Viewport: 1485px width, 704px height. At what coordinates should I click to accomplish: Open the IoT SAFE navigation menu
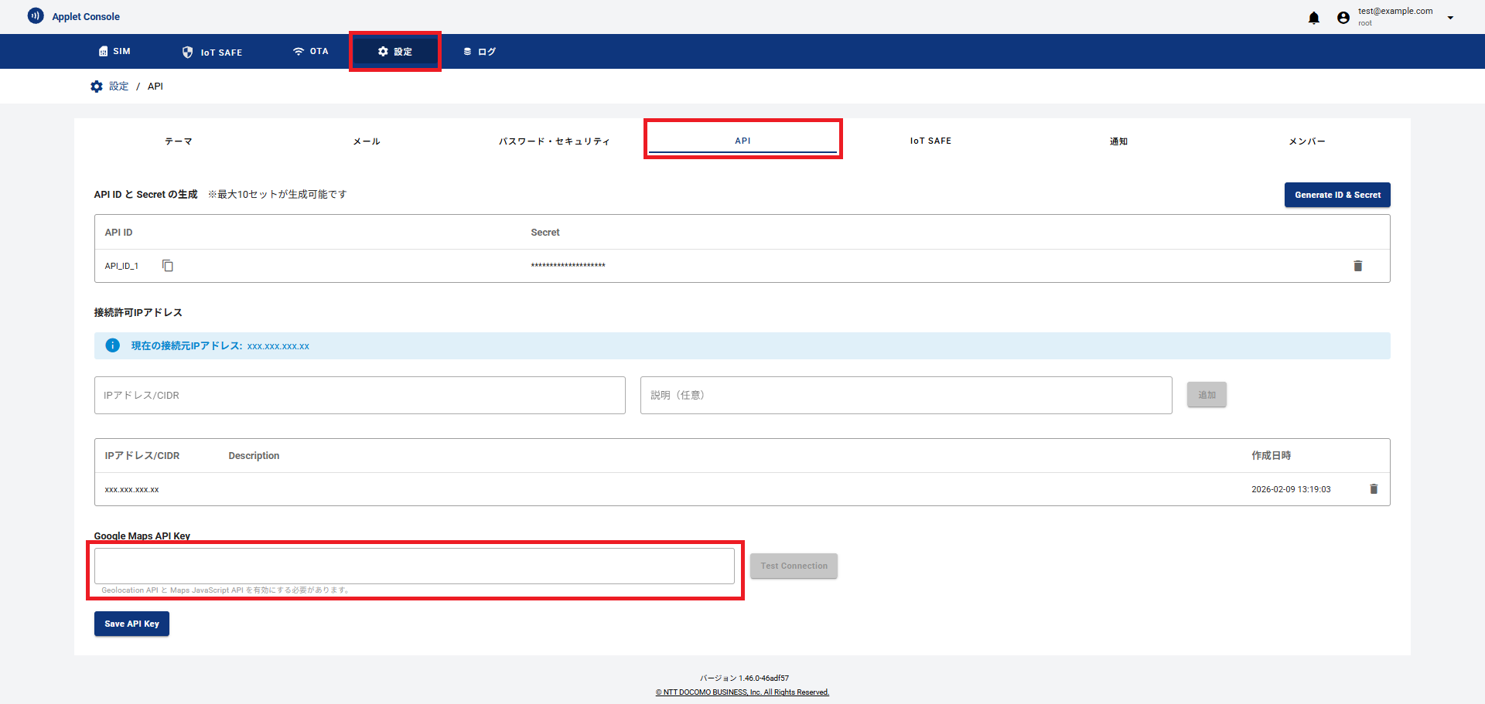pyautogui.click(x=212, y=52)
